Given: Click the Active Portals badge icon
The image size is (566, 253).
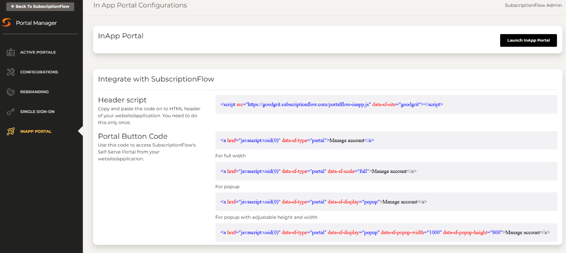Looking at the screenshot, I should coord(11,52).
